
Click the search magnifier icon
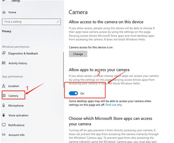coord(58,22)
